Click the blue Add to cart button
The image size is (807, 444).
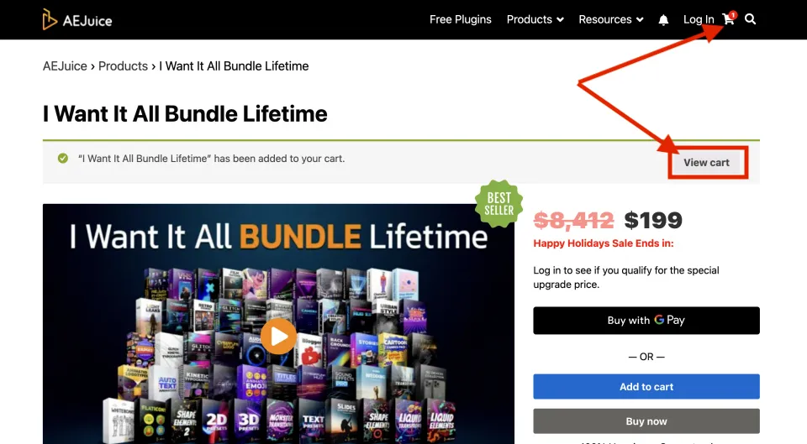[646, 386]
